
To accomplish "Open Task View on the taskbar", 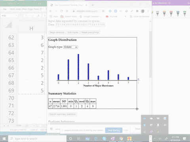I will click(x=79, y=138).
